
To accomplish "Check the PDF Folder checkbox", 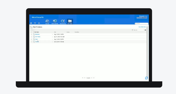I will pos(31,37).
